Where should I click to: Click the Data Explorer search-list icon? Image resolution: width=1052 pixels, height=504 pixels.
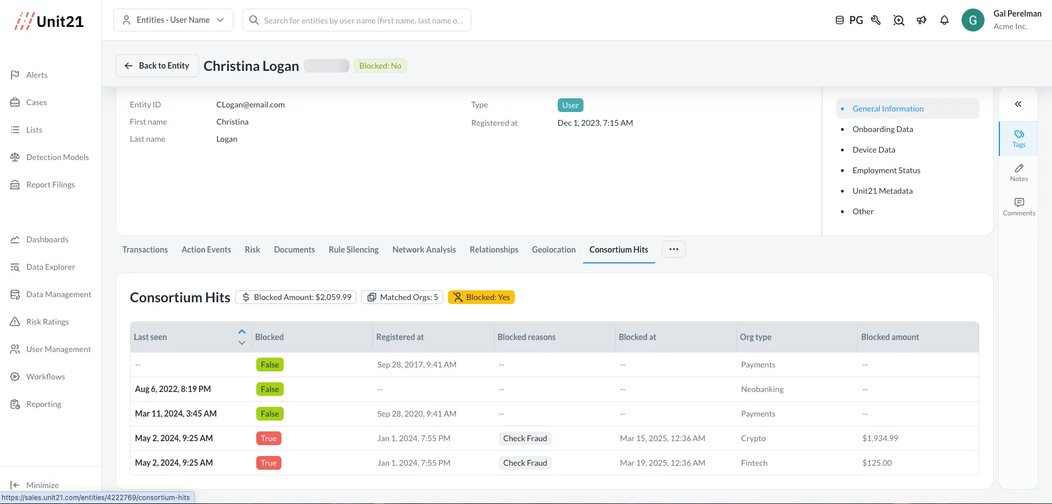coord(15,267)
